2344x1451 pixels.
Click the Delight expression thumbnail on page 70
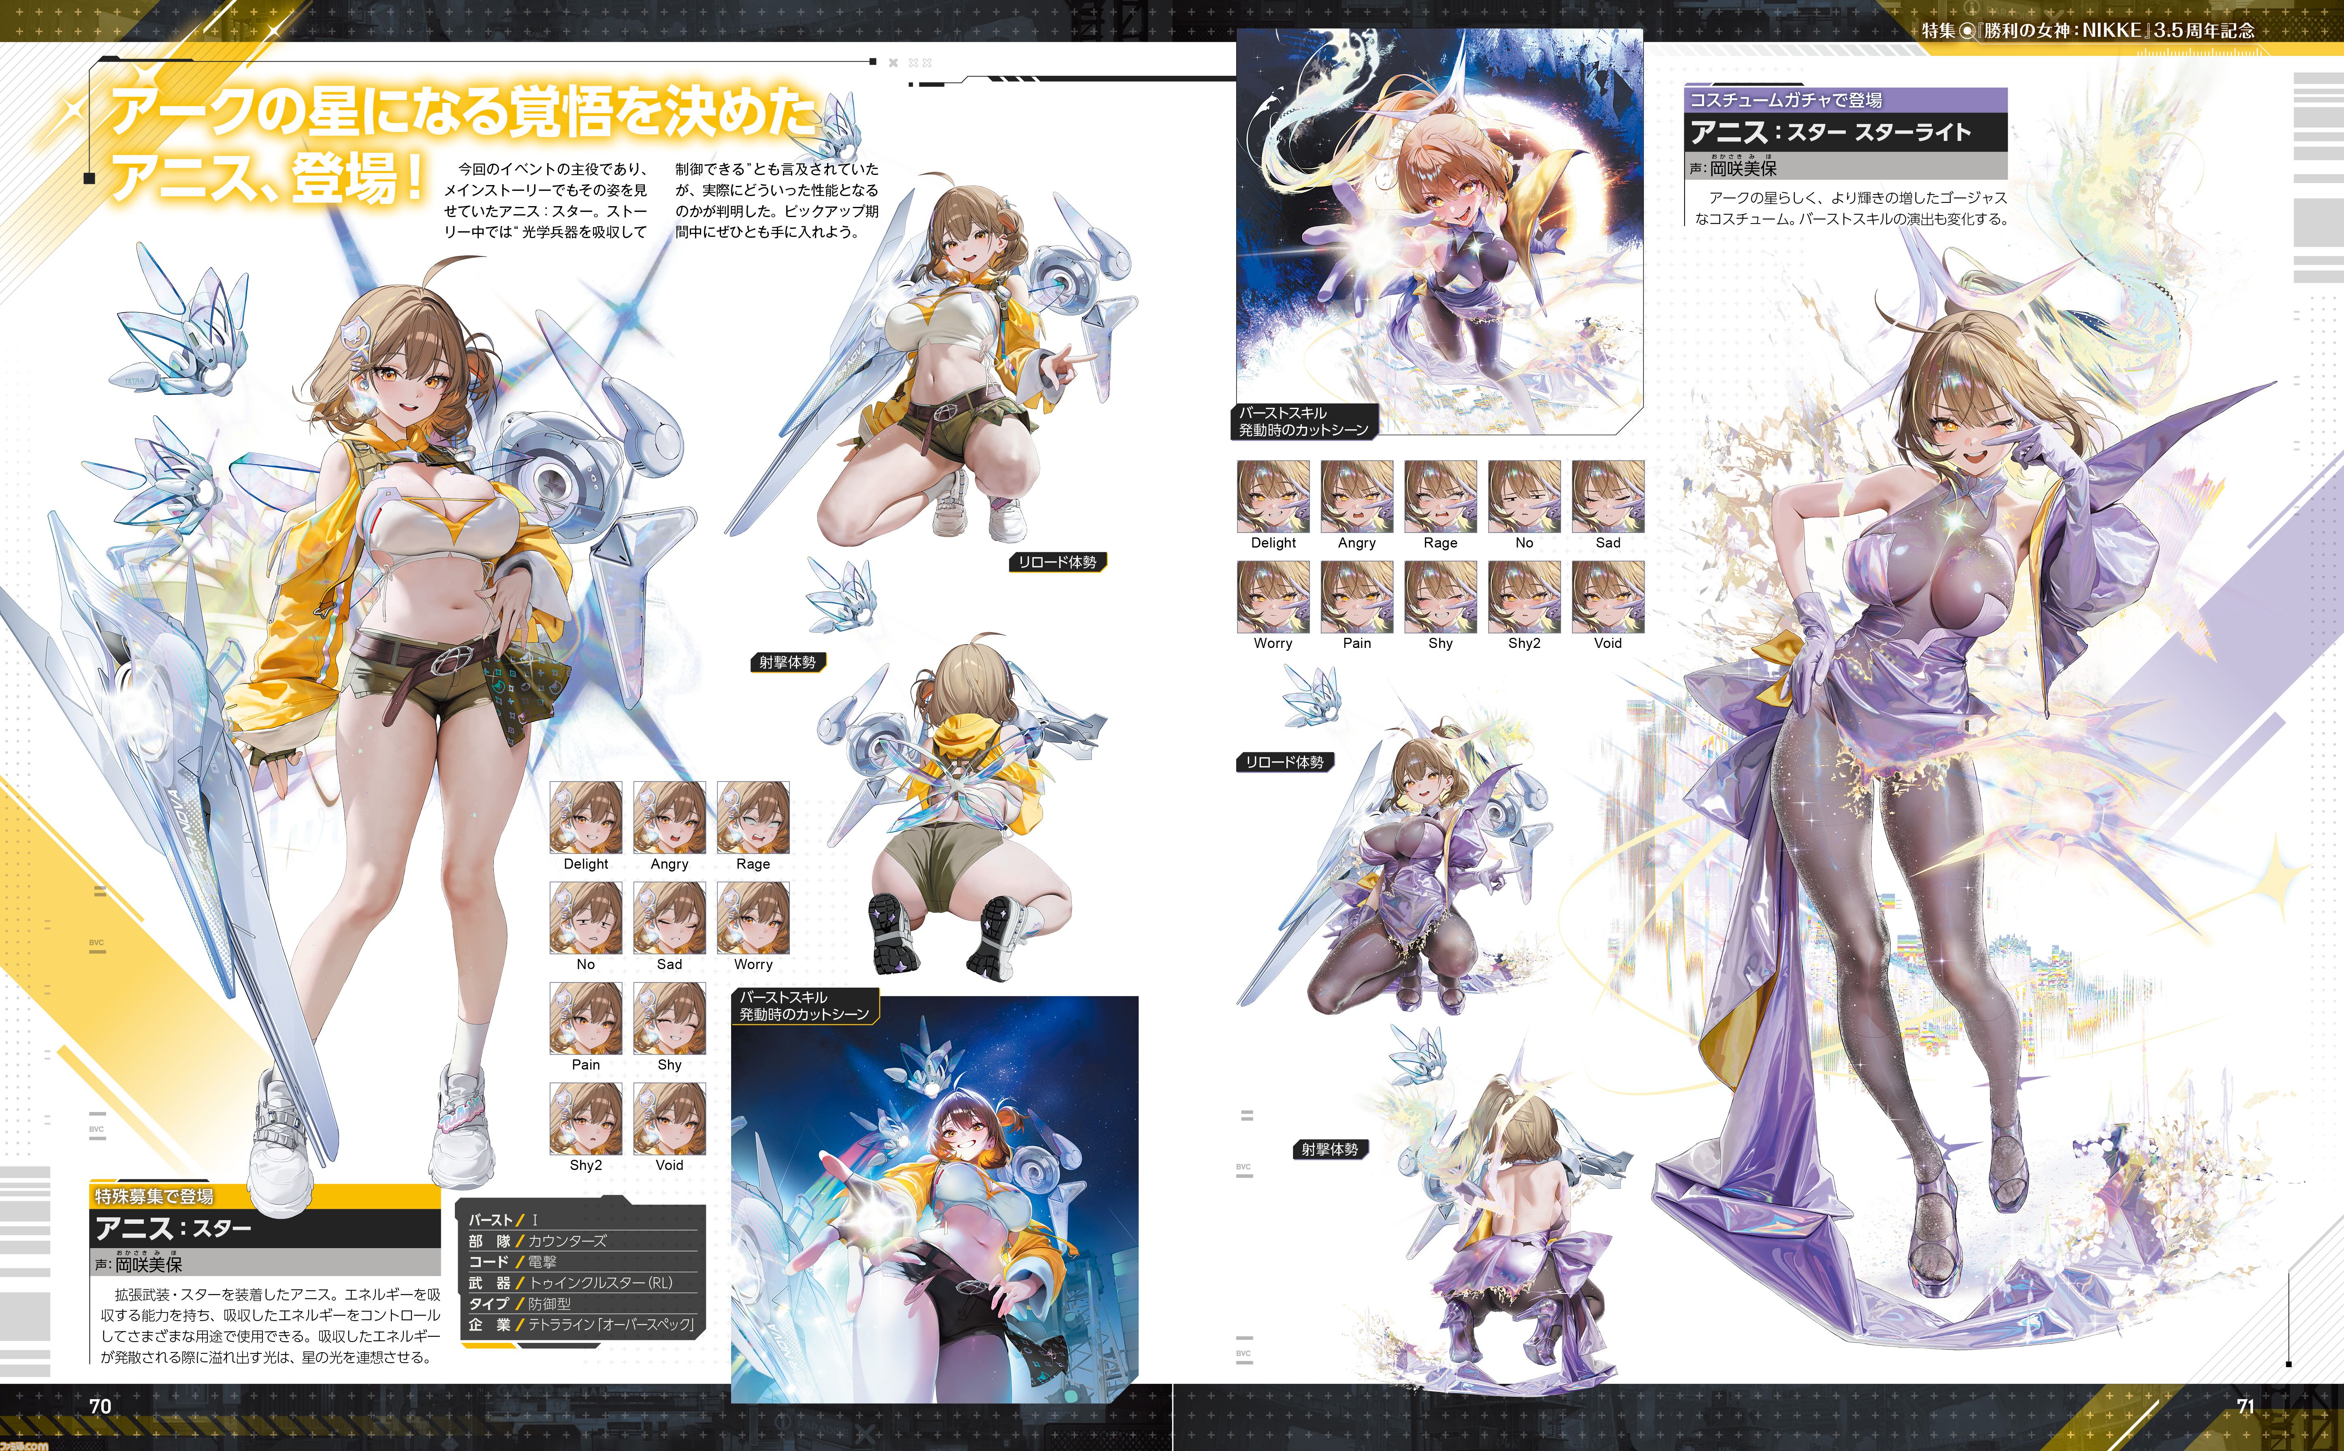pos(586,818)
